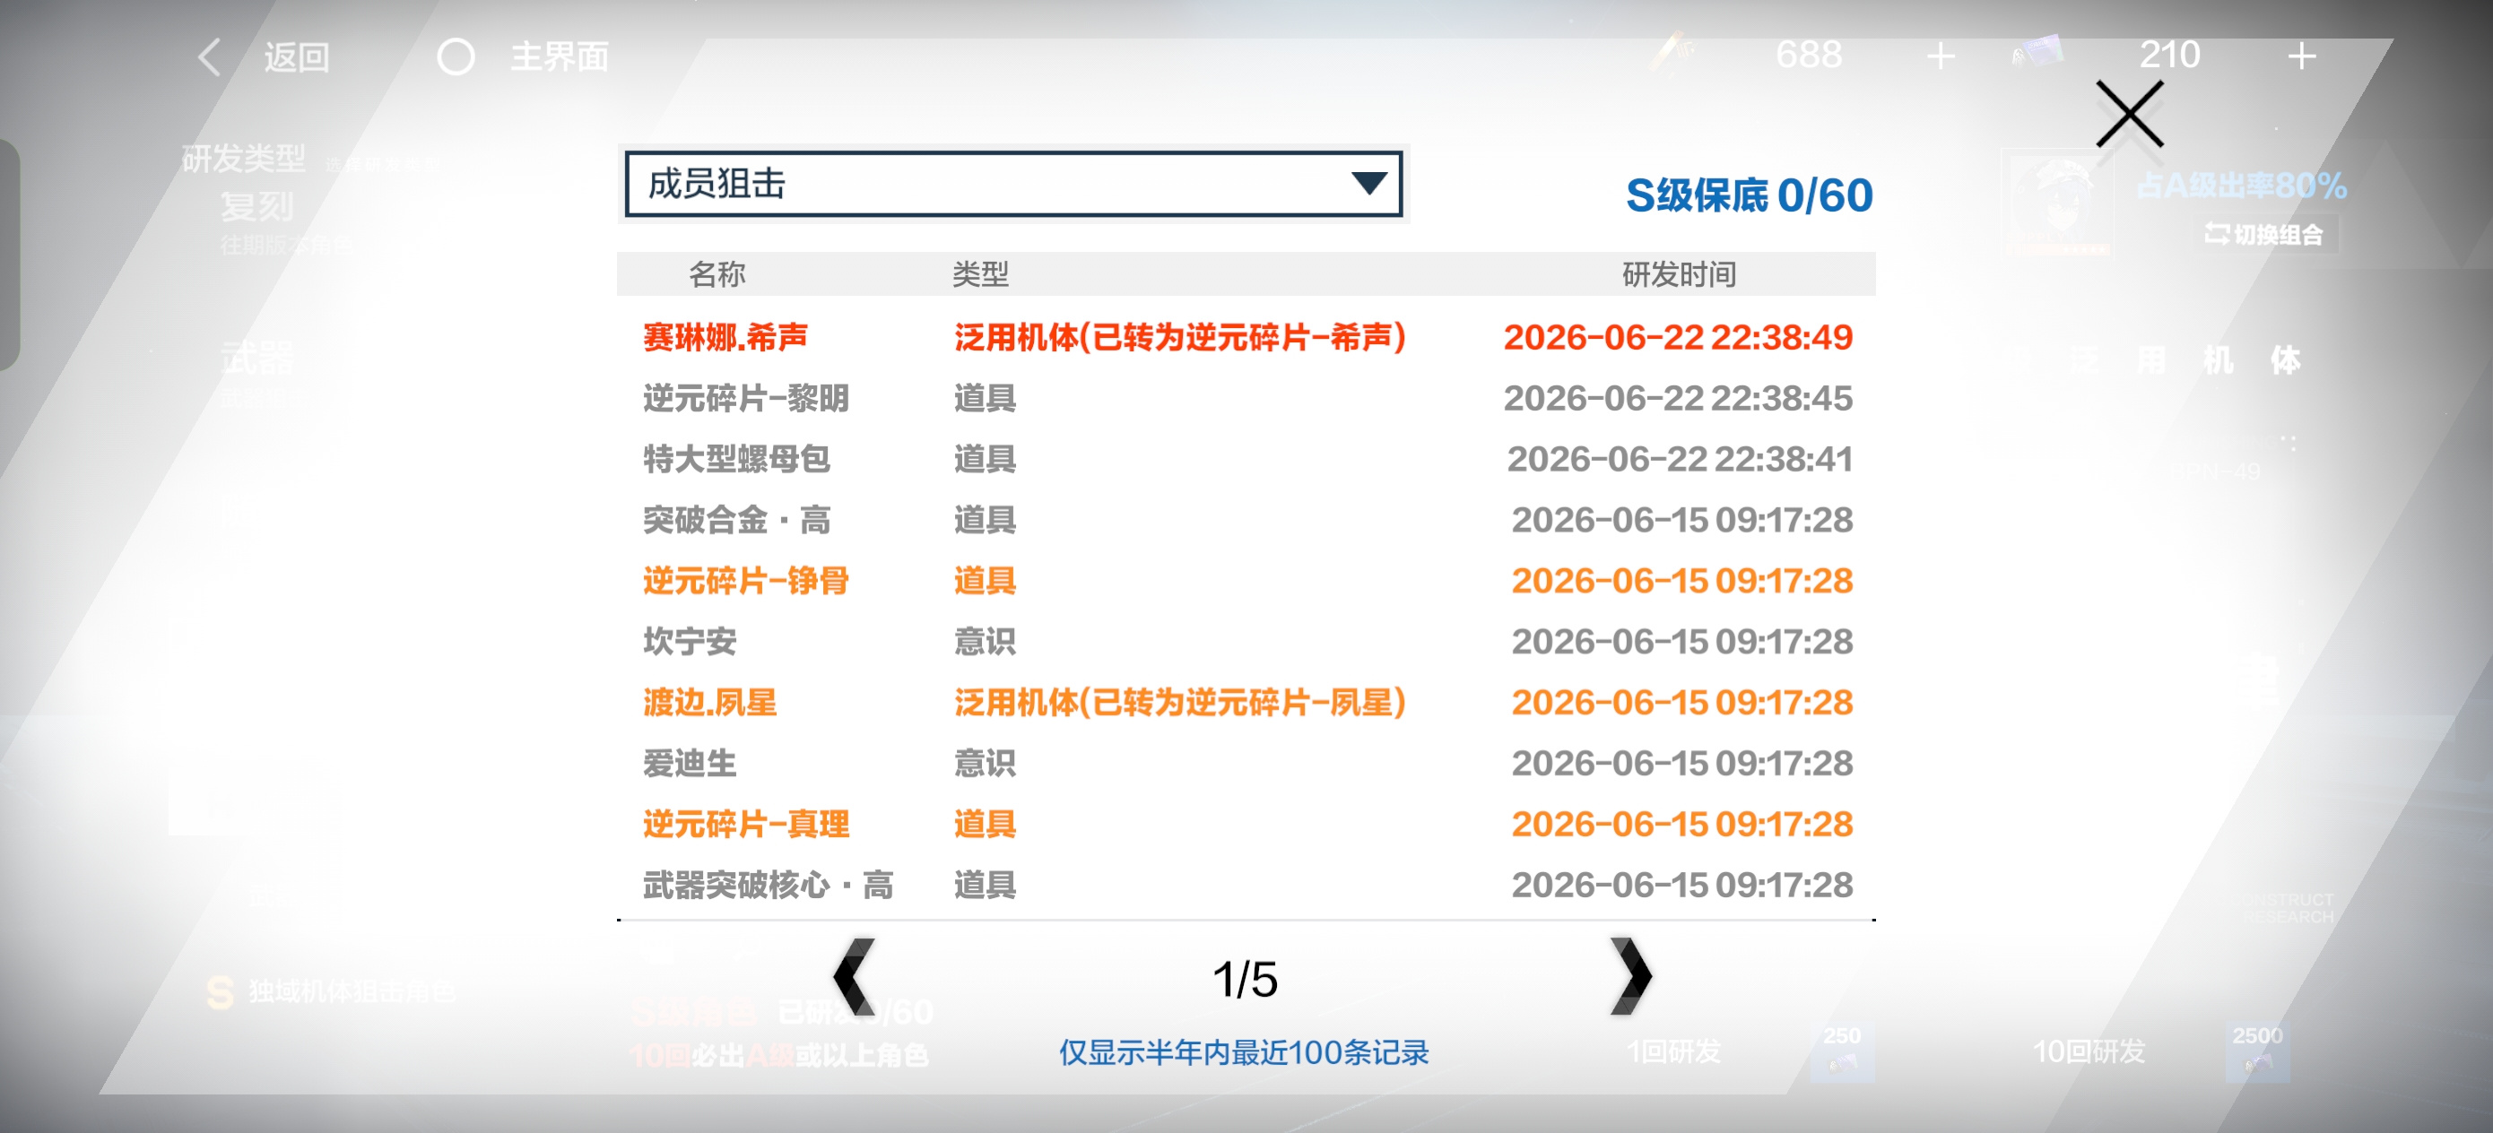
Task: Go to previous records page arrow
Action: pos(855,975)
